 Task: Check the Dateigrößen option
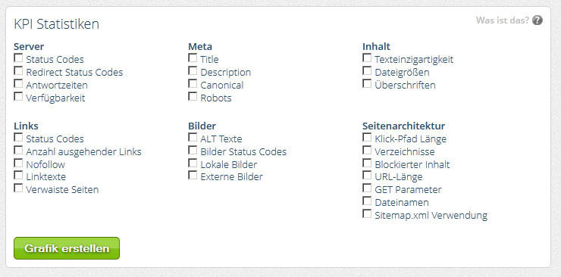[x=367, y=70]
